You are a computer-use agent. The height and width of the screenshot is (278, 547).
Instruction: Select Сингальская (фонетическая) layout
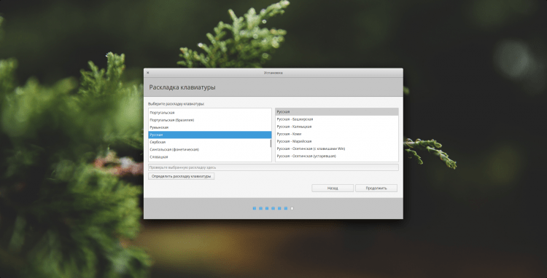[x=209, y=149]
